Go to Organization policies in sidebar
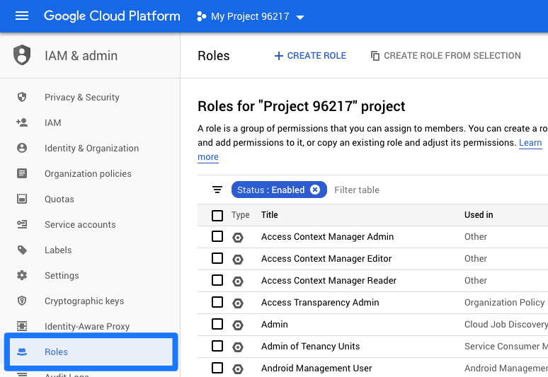548x377 pixels. [x=88, y=173]
